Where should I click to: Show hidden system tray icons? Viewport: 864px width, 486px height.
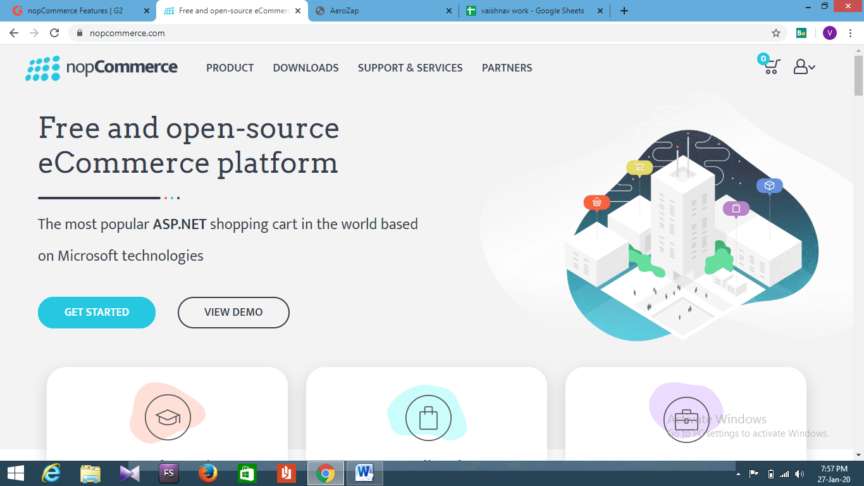click(x=739, y=474)
